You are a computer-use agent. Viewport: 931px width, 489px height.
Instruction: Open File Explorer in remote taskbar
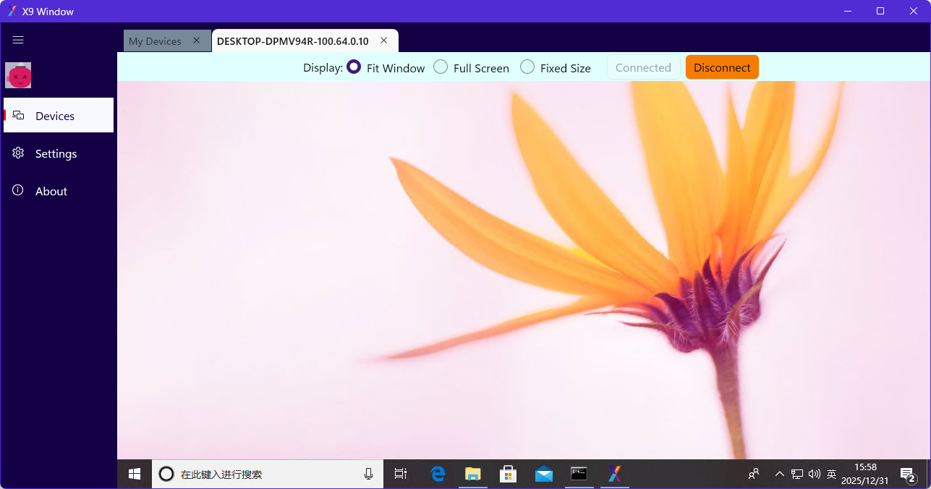click(x=472, y=474)
